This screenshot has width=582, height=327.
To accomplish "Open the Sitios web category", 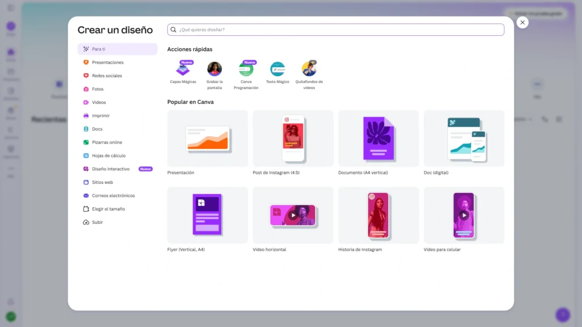I will (x=117, y=182).
